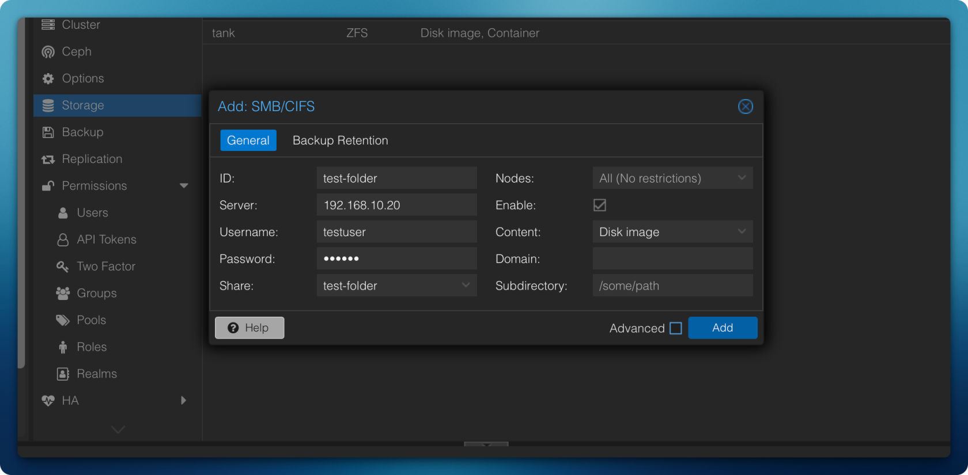
Task: Click the Pools tags icon
Action: (x=63, y=320)
